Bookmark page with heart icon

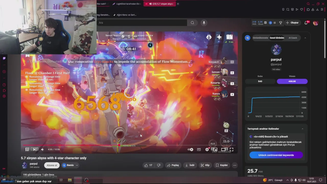point(302,9)
